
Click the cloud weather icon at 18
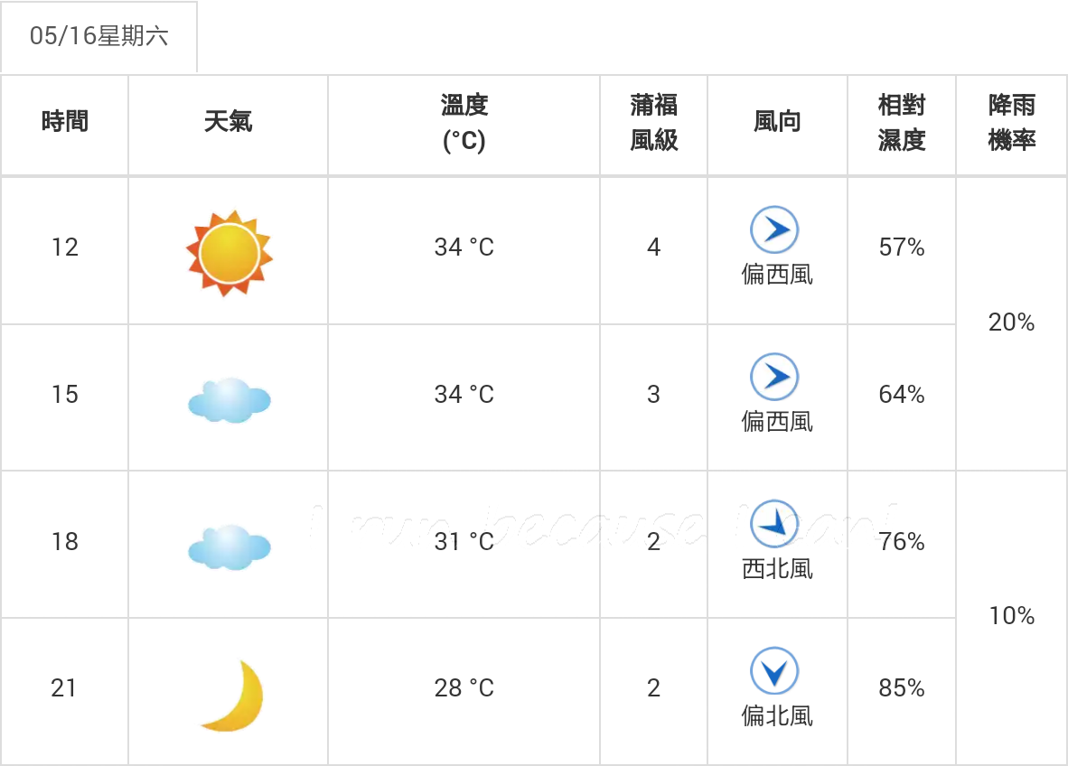[229, 546]
